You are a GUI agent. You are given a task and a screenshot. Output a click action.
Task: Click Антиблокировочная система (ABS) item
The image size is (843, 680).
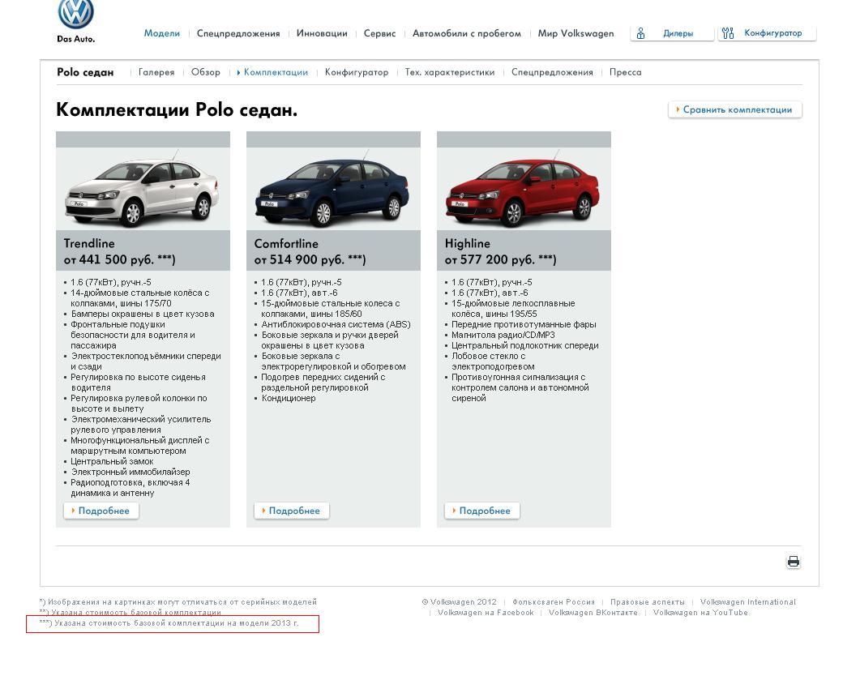(336, 325)
